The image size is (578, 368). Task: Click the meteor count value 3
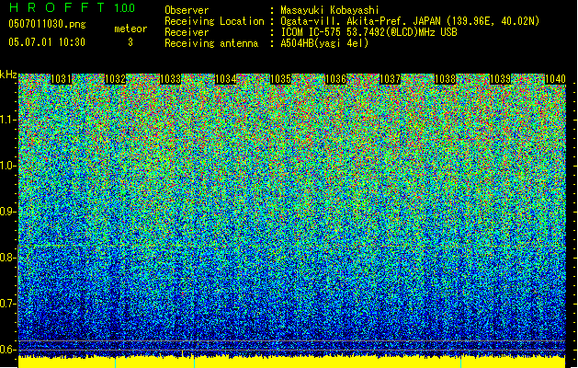click(x=130, y=42)
